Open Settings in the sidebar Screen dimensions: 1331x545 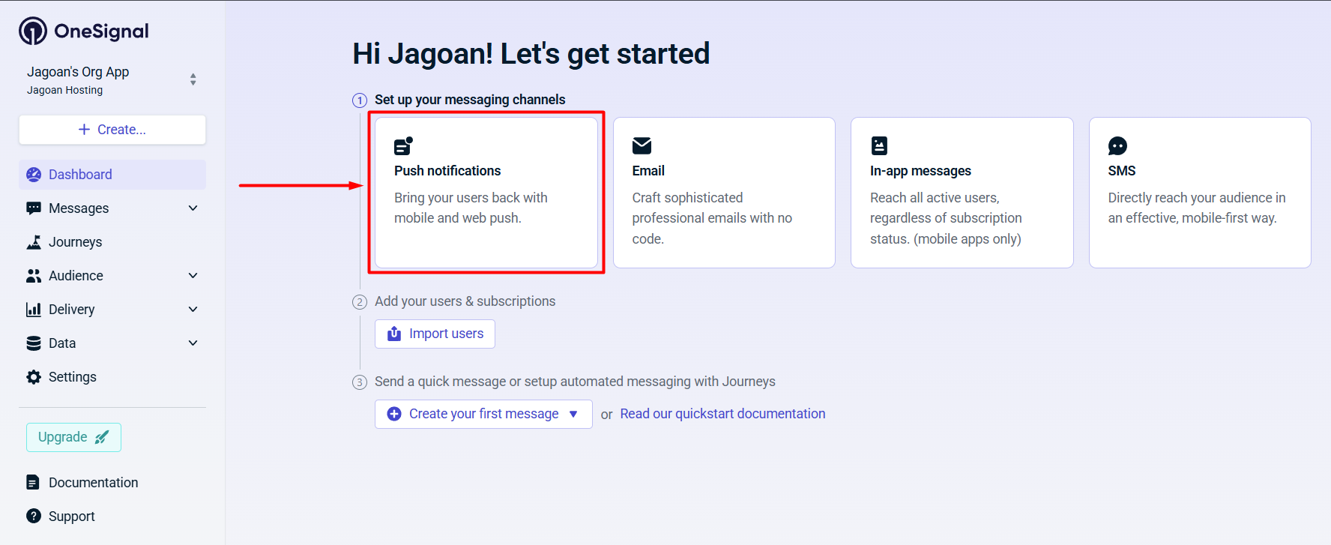click(112, 377)
